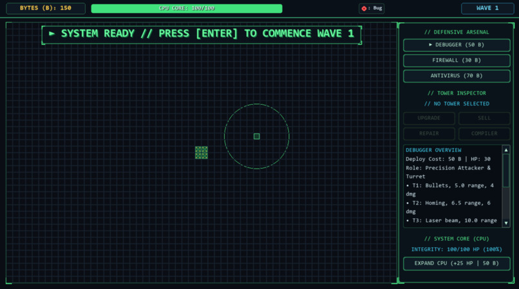The image size is (519, 289).
Task: Click the disabled Upgrade button
Action: tap(429, 118)
